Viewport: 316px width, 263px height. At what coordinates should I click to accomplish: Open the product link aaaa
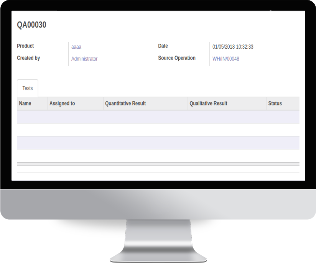[76, 47]
